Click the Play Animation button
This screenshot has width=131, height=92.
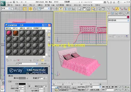110,87
